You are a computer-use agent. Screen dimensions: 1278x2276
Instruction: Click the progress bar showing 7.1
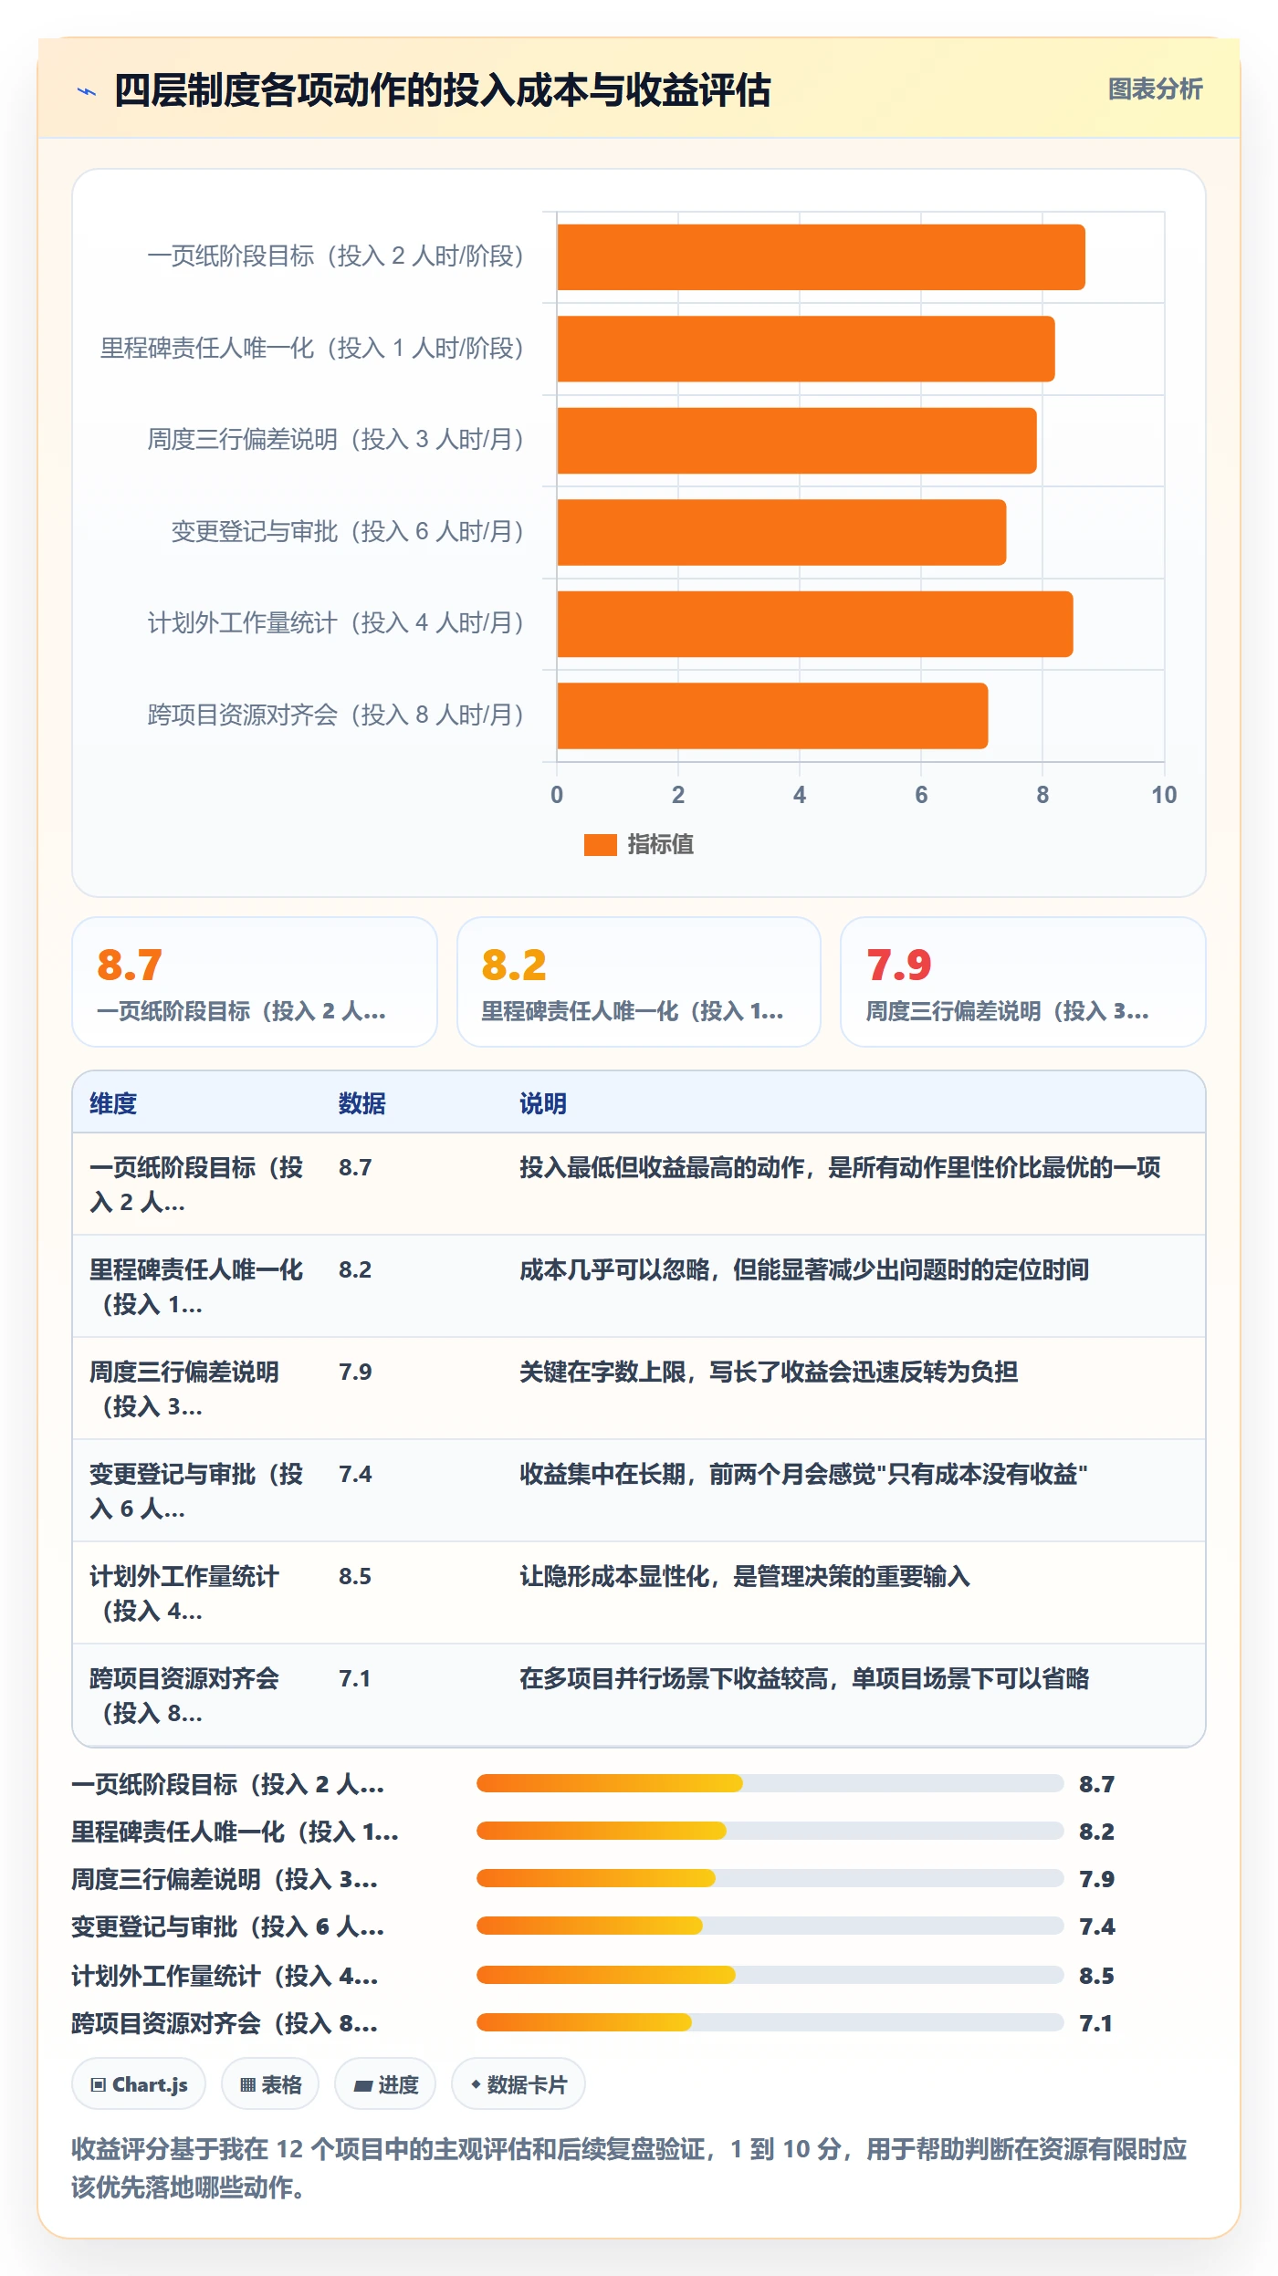770,2022
